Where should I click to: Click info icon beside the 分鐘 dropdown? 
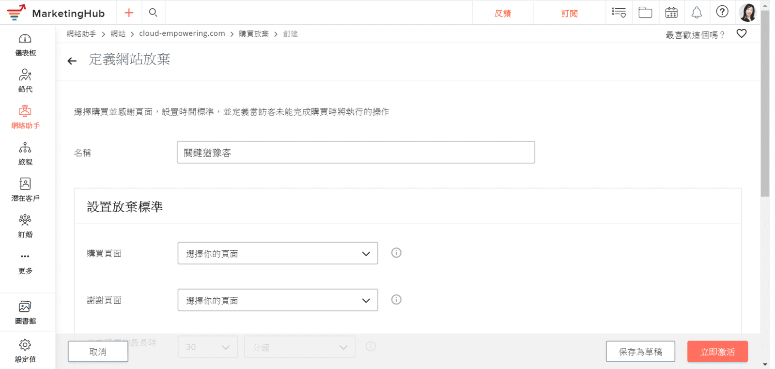pyautogui.click(x=371, y=347)
